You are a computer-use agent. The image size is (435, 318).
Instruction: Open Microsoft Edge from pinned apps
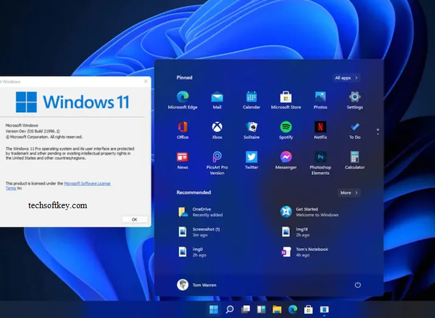pos(182,100)
